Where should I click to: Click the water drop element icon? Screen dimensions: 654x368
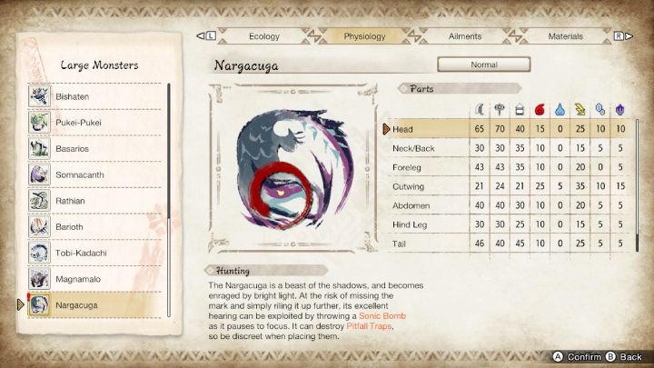[x=560, y=110]
